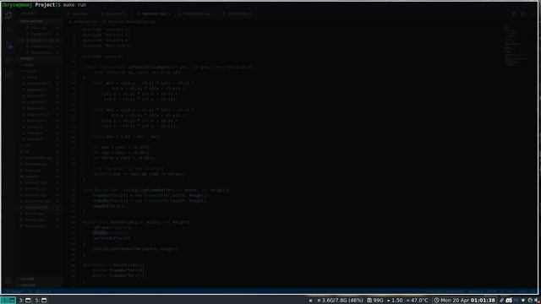This screenshot has height=304, width=541.
Task: Select the active Rasterizer.cpp editor tab
Action: (155, 14)
